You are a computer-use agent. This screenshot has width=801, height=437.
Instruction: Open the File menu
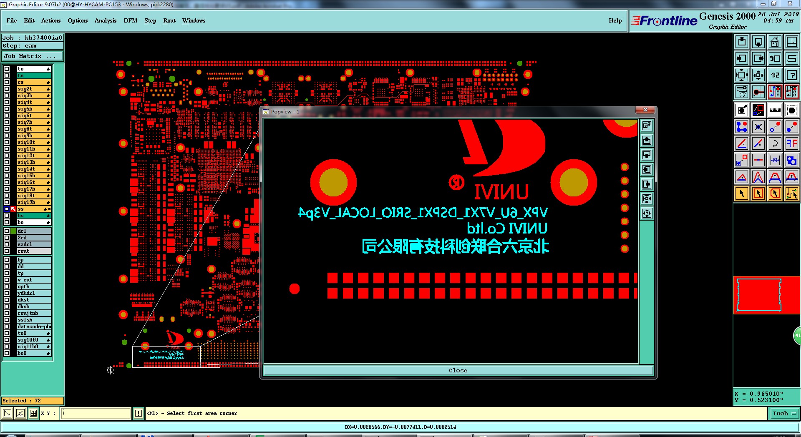pos(12,20)
